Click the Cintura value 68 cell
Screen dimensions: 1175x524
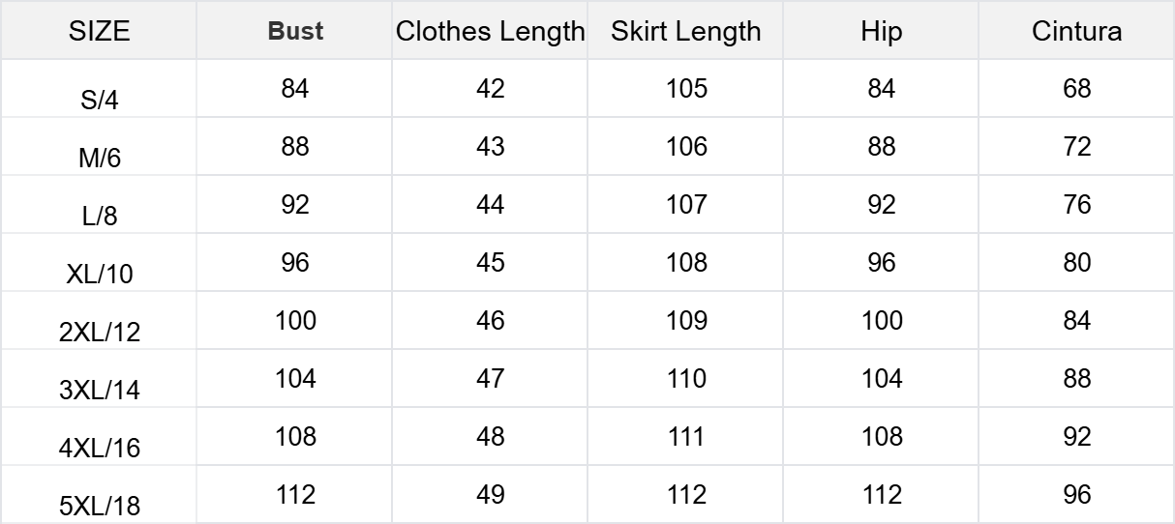point(1077,89)
